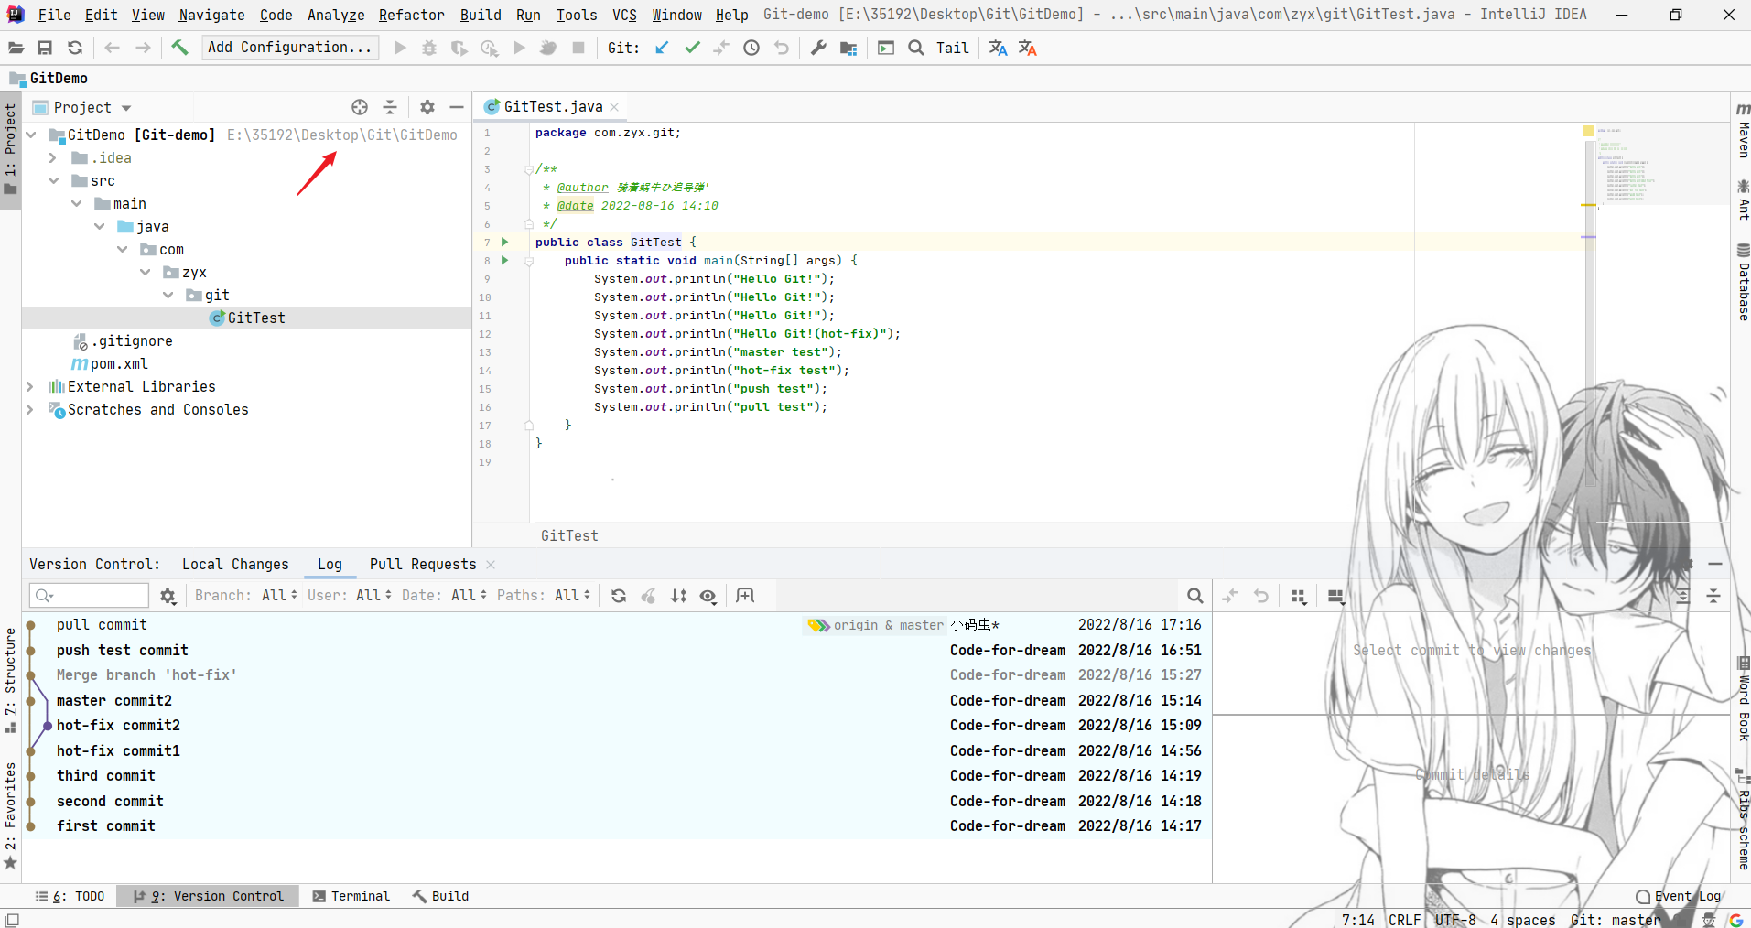Click Add Configuration button
Viewport: 1751px width, 928px height.
click(x=290, y=48)
